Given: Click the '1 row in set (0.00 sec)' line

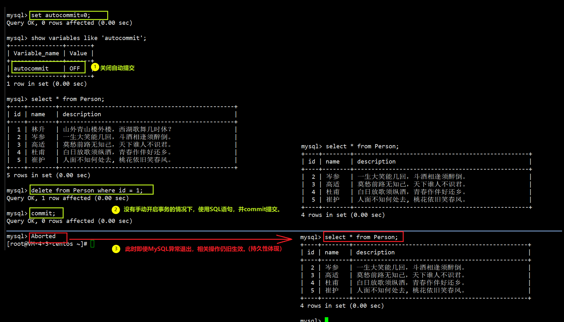Looking at the screenshot, I should [x=47, y=84].
